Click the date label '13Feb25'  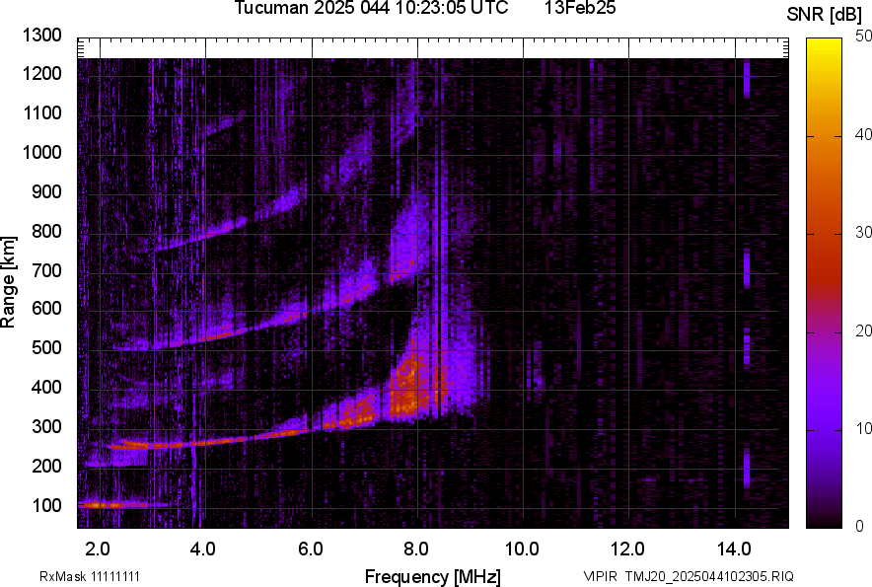coord(580,8)
